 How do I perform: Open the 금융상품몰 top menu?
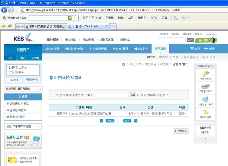52,40
